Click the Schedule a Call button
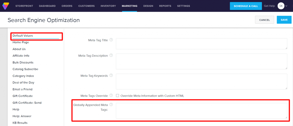The height and width of the screenshot is (126, 293). [246, 6]
